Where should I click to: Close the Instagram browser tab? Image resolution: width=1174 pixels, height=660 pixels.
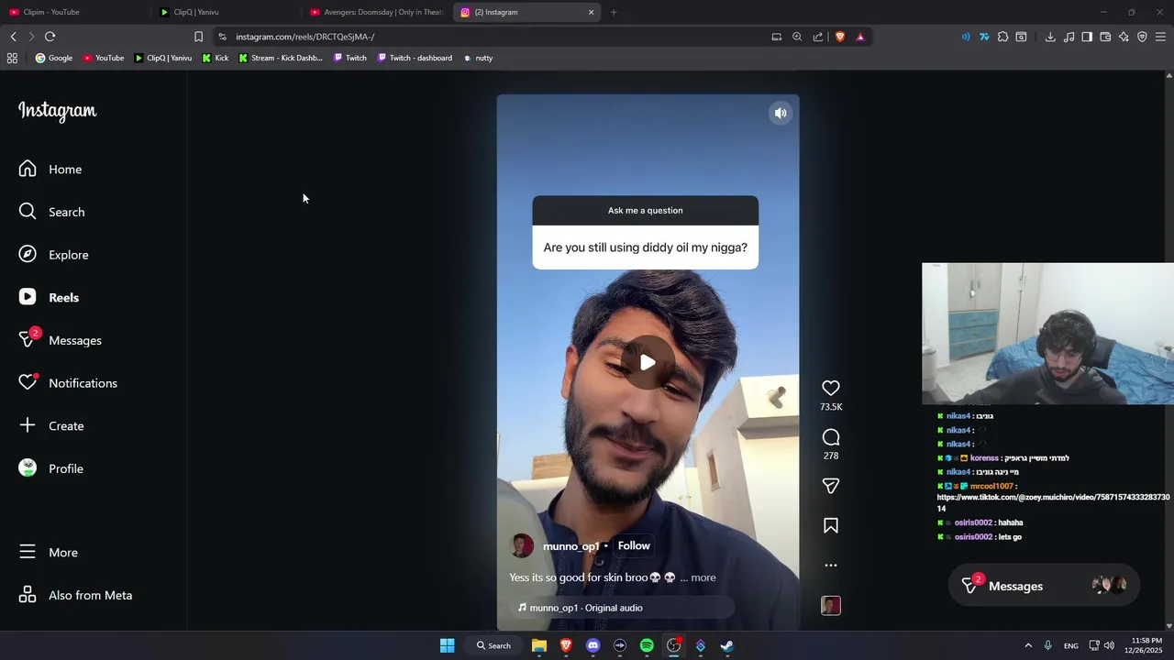(591, 12)
